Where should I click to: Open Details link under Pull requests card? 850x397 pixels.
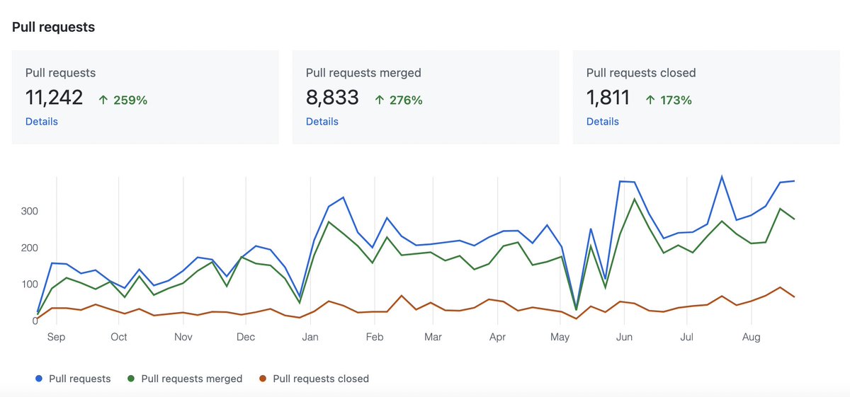click(x=42, y=122)
